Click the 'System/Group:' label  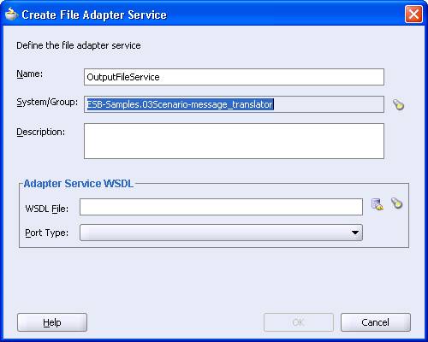click(x=47, y=102)
